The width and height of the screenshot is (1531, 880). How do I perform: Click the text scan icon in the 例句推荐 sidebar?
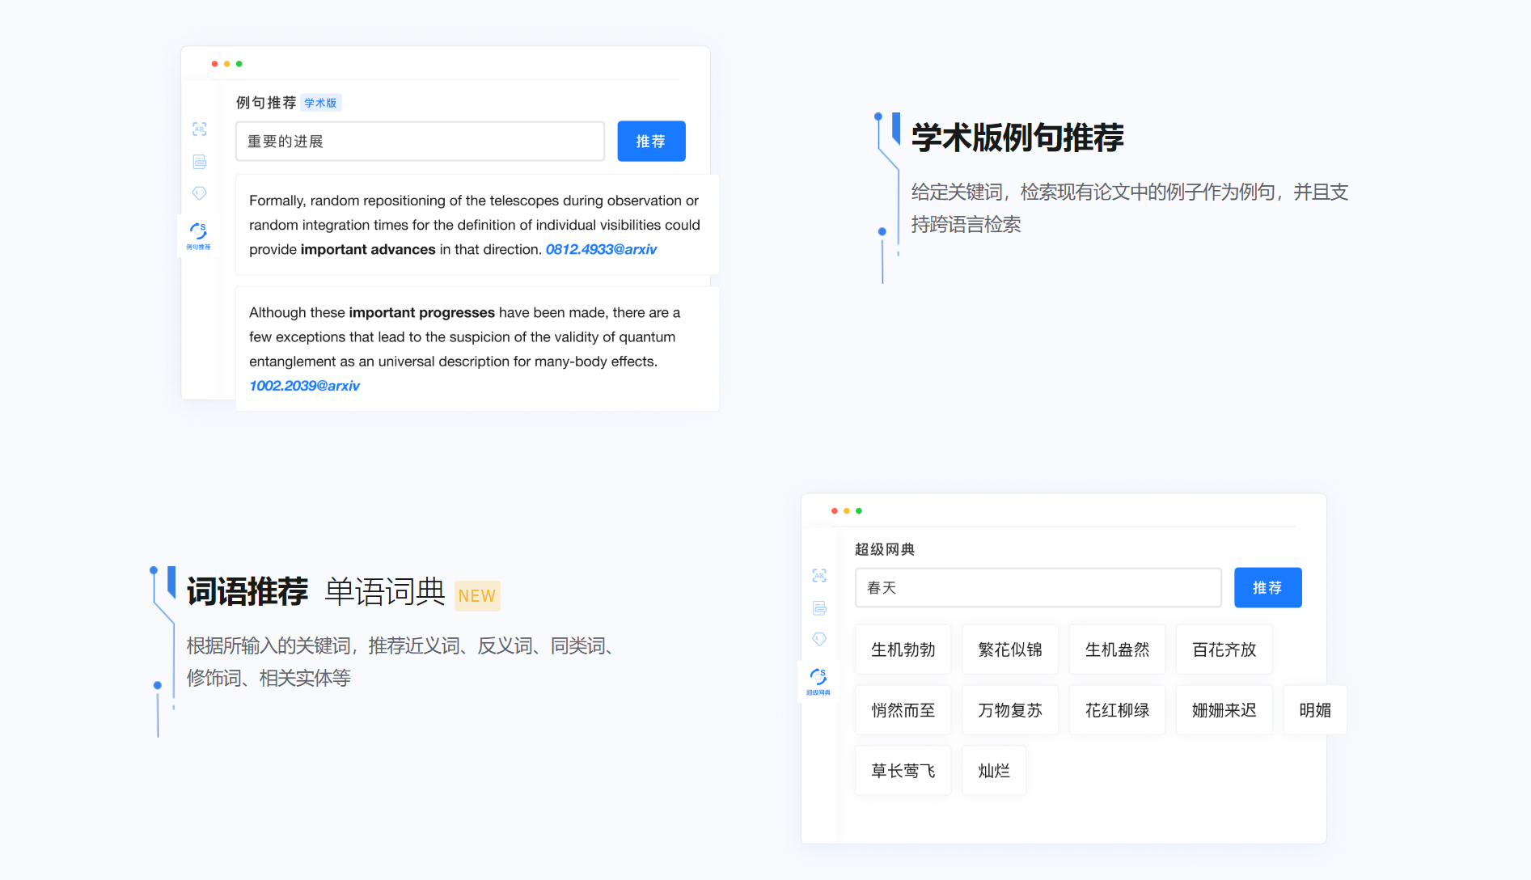coord(200,129)
